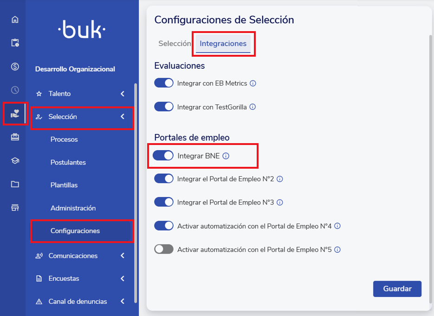Screen dimensions: 434x316
Task: Open the Postulantes menu item
Action: point(68,163)
